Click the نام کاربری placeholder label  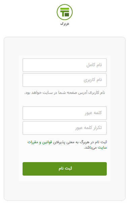click(x=93, y=80)
